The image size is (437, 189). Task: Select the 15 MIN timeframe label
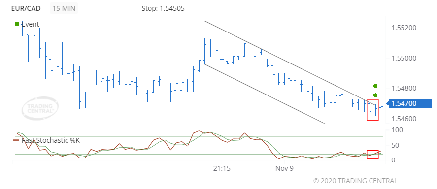[64, 8]
